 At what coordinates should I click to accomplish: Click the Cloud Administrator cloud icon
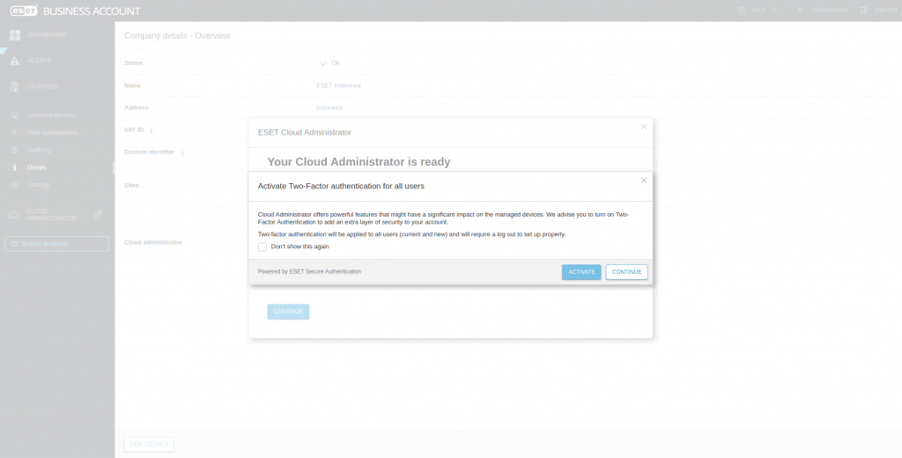click(x=14, y=215)
